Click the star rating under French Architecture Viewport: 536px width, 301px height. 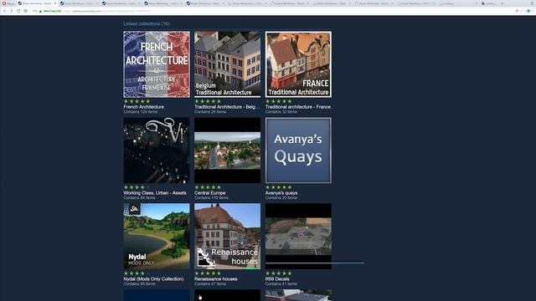click(x=137, y=101)
